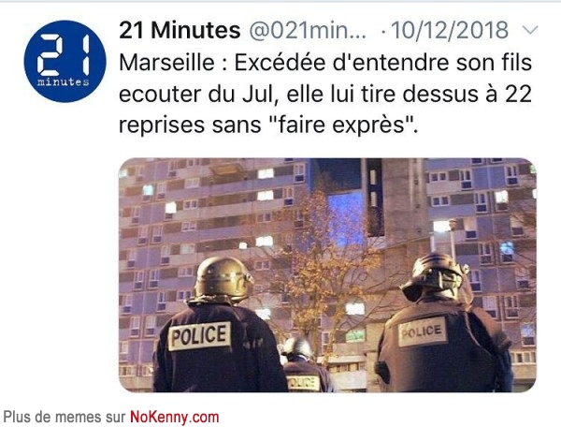Click the right officer's POLICE back patch

click(421, 332)
